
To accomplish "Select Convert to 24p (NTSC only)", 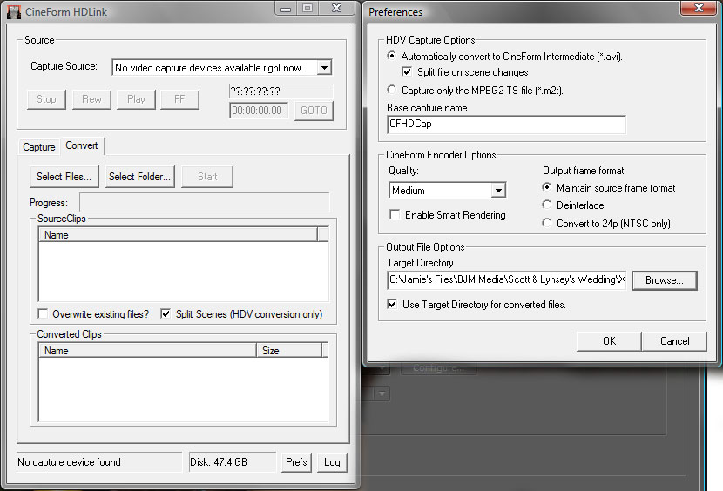I will 546,223.
